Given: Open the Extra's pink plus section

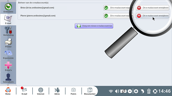Looking at the screenshot, I should [8, 66].
